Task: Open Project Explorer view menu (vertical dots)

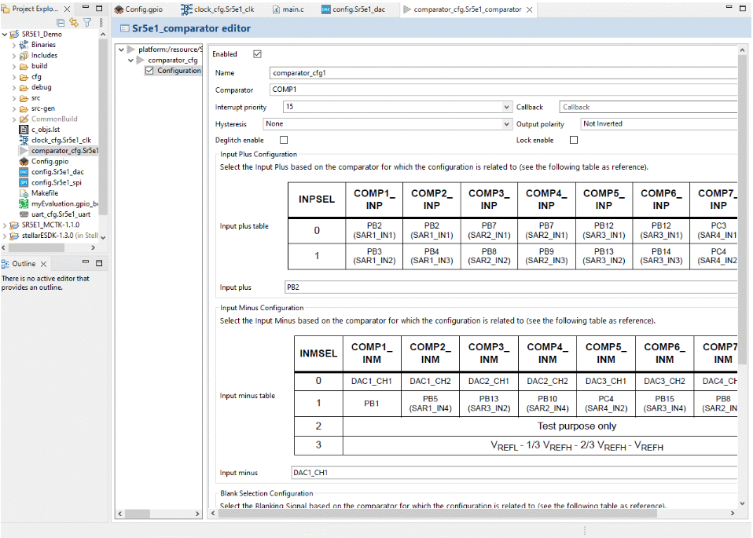Action: click(100, 23)
